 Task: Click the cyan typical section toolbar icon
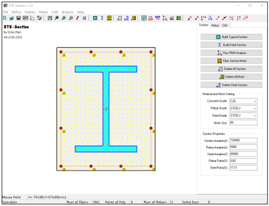click(x=95, y=18)
